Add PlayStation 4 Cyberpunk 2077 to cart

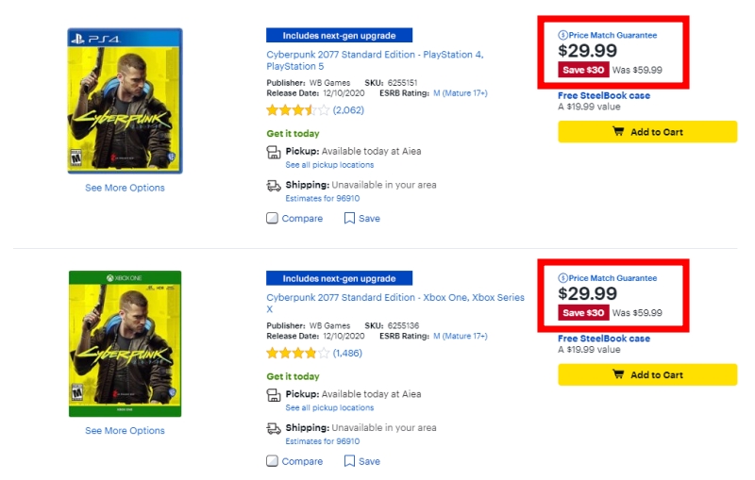coord(646,132)
